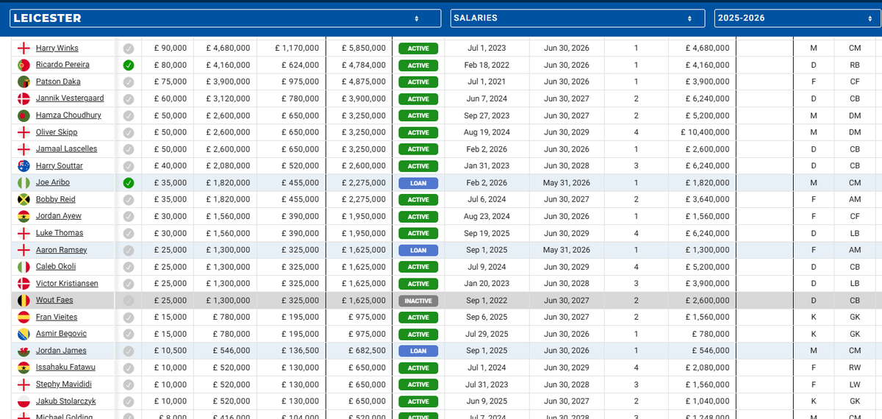This screenshot has height=419, width=882.
Task: Open Jannik Vestergaard player link
Action: (x=70, y=99)
